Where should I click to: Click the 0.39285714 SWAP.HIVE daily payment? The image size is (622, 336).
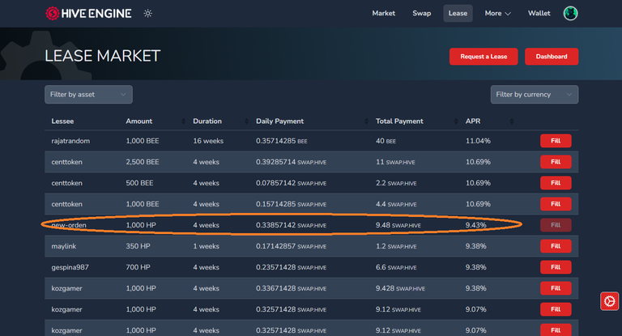click(x=292, y=162)
